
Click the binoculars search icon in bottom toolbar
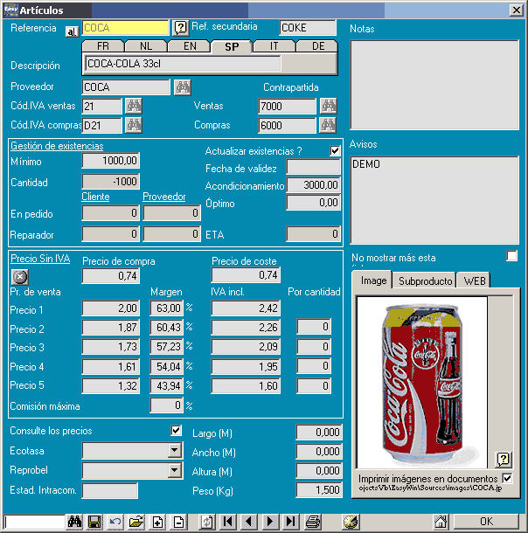pyautogui.click(x=74, y=521)
